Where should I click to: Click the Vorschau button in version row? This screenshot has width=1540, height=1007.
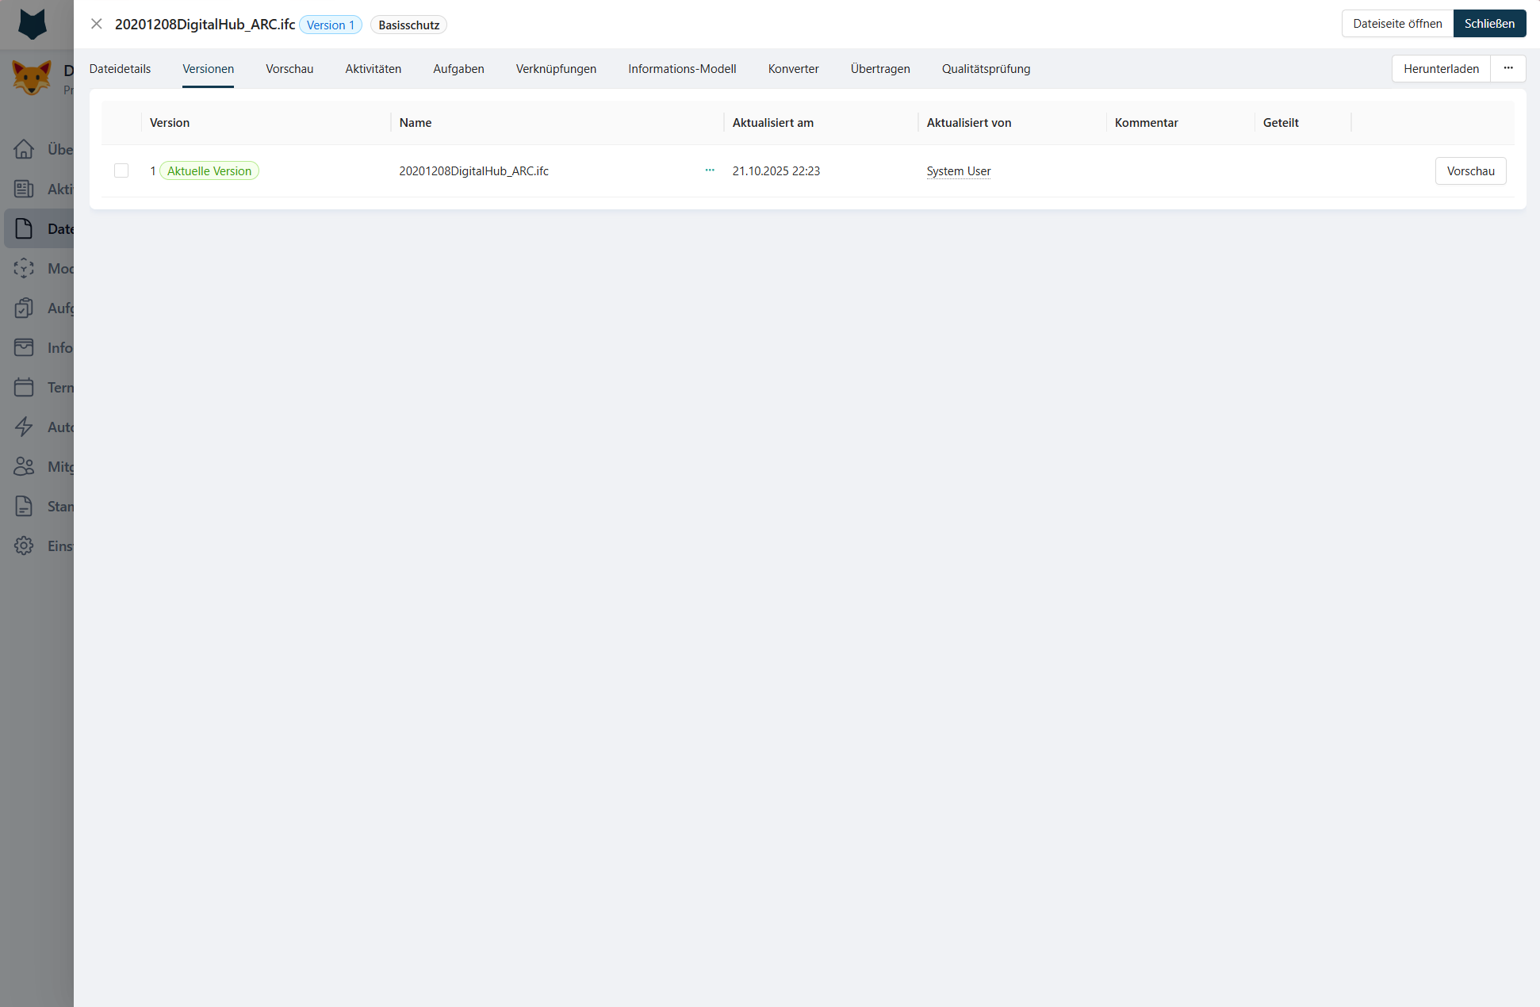(x=1470, y=170)
